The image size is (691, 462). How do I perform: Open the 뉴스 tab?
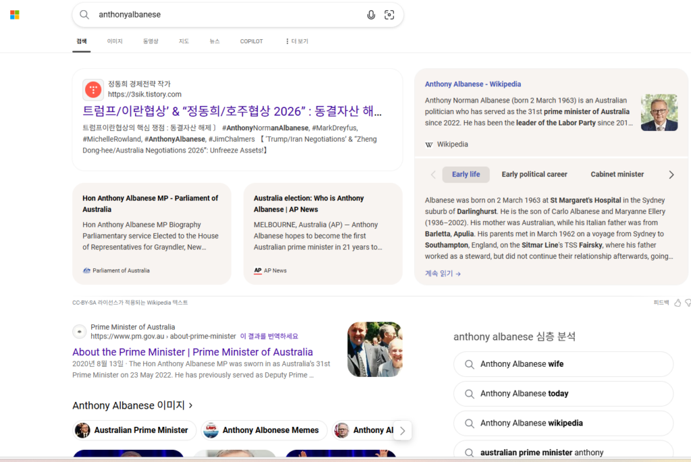(215, 41)
